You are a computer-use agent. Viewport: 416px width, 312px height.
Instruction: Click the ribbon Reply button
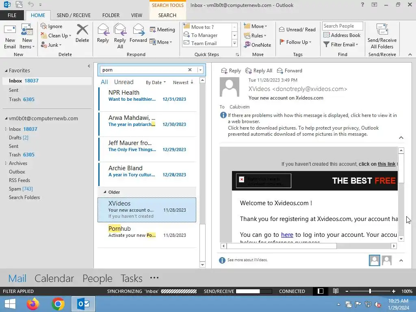[103, 34]
